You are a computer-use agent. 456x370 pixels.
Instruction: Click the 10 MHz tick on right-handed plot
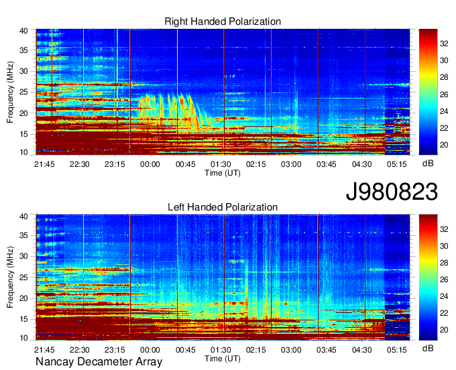click(x=24, y=152)
